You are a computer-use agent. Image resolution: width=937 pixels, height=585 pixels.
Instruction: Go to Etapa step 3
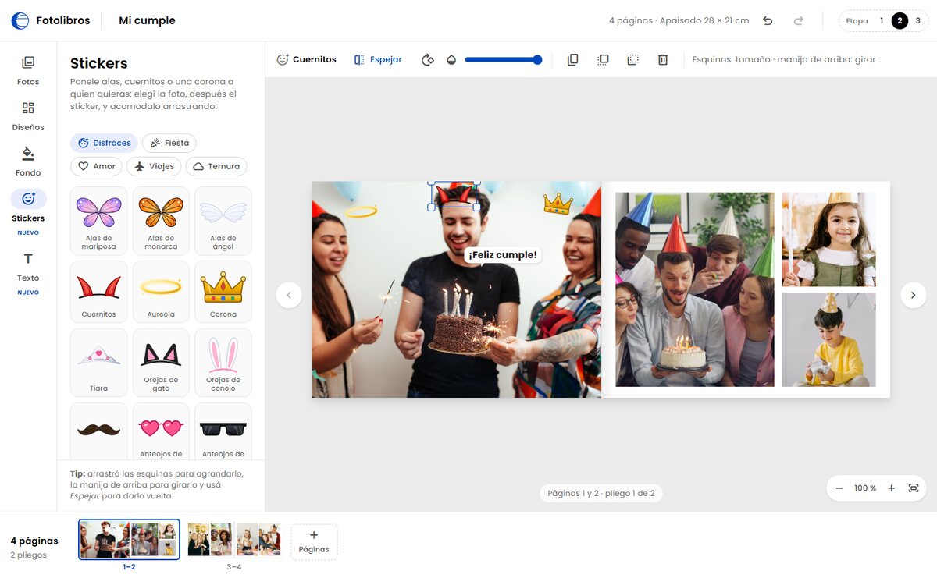[917, 21]
